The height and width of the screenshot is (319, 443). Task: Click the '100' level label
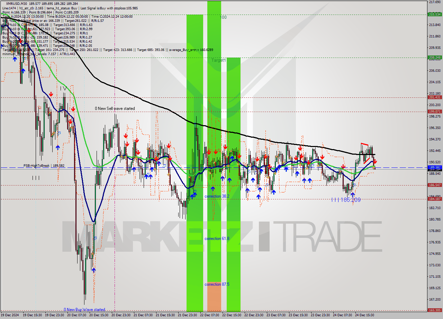pyautogui.click(x=223, y=17)
